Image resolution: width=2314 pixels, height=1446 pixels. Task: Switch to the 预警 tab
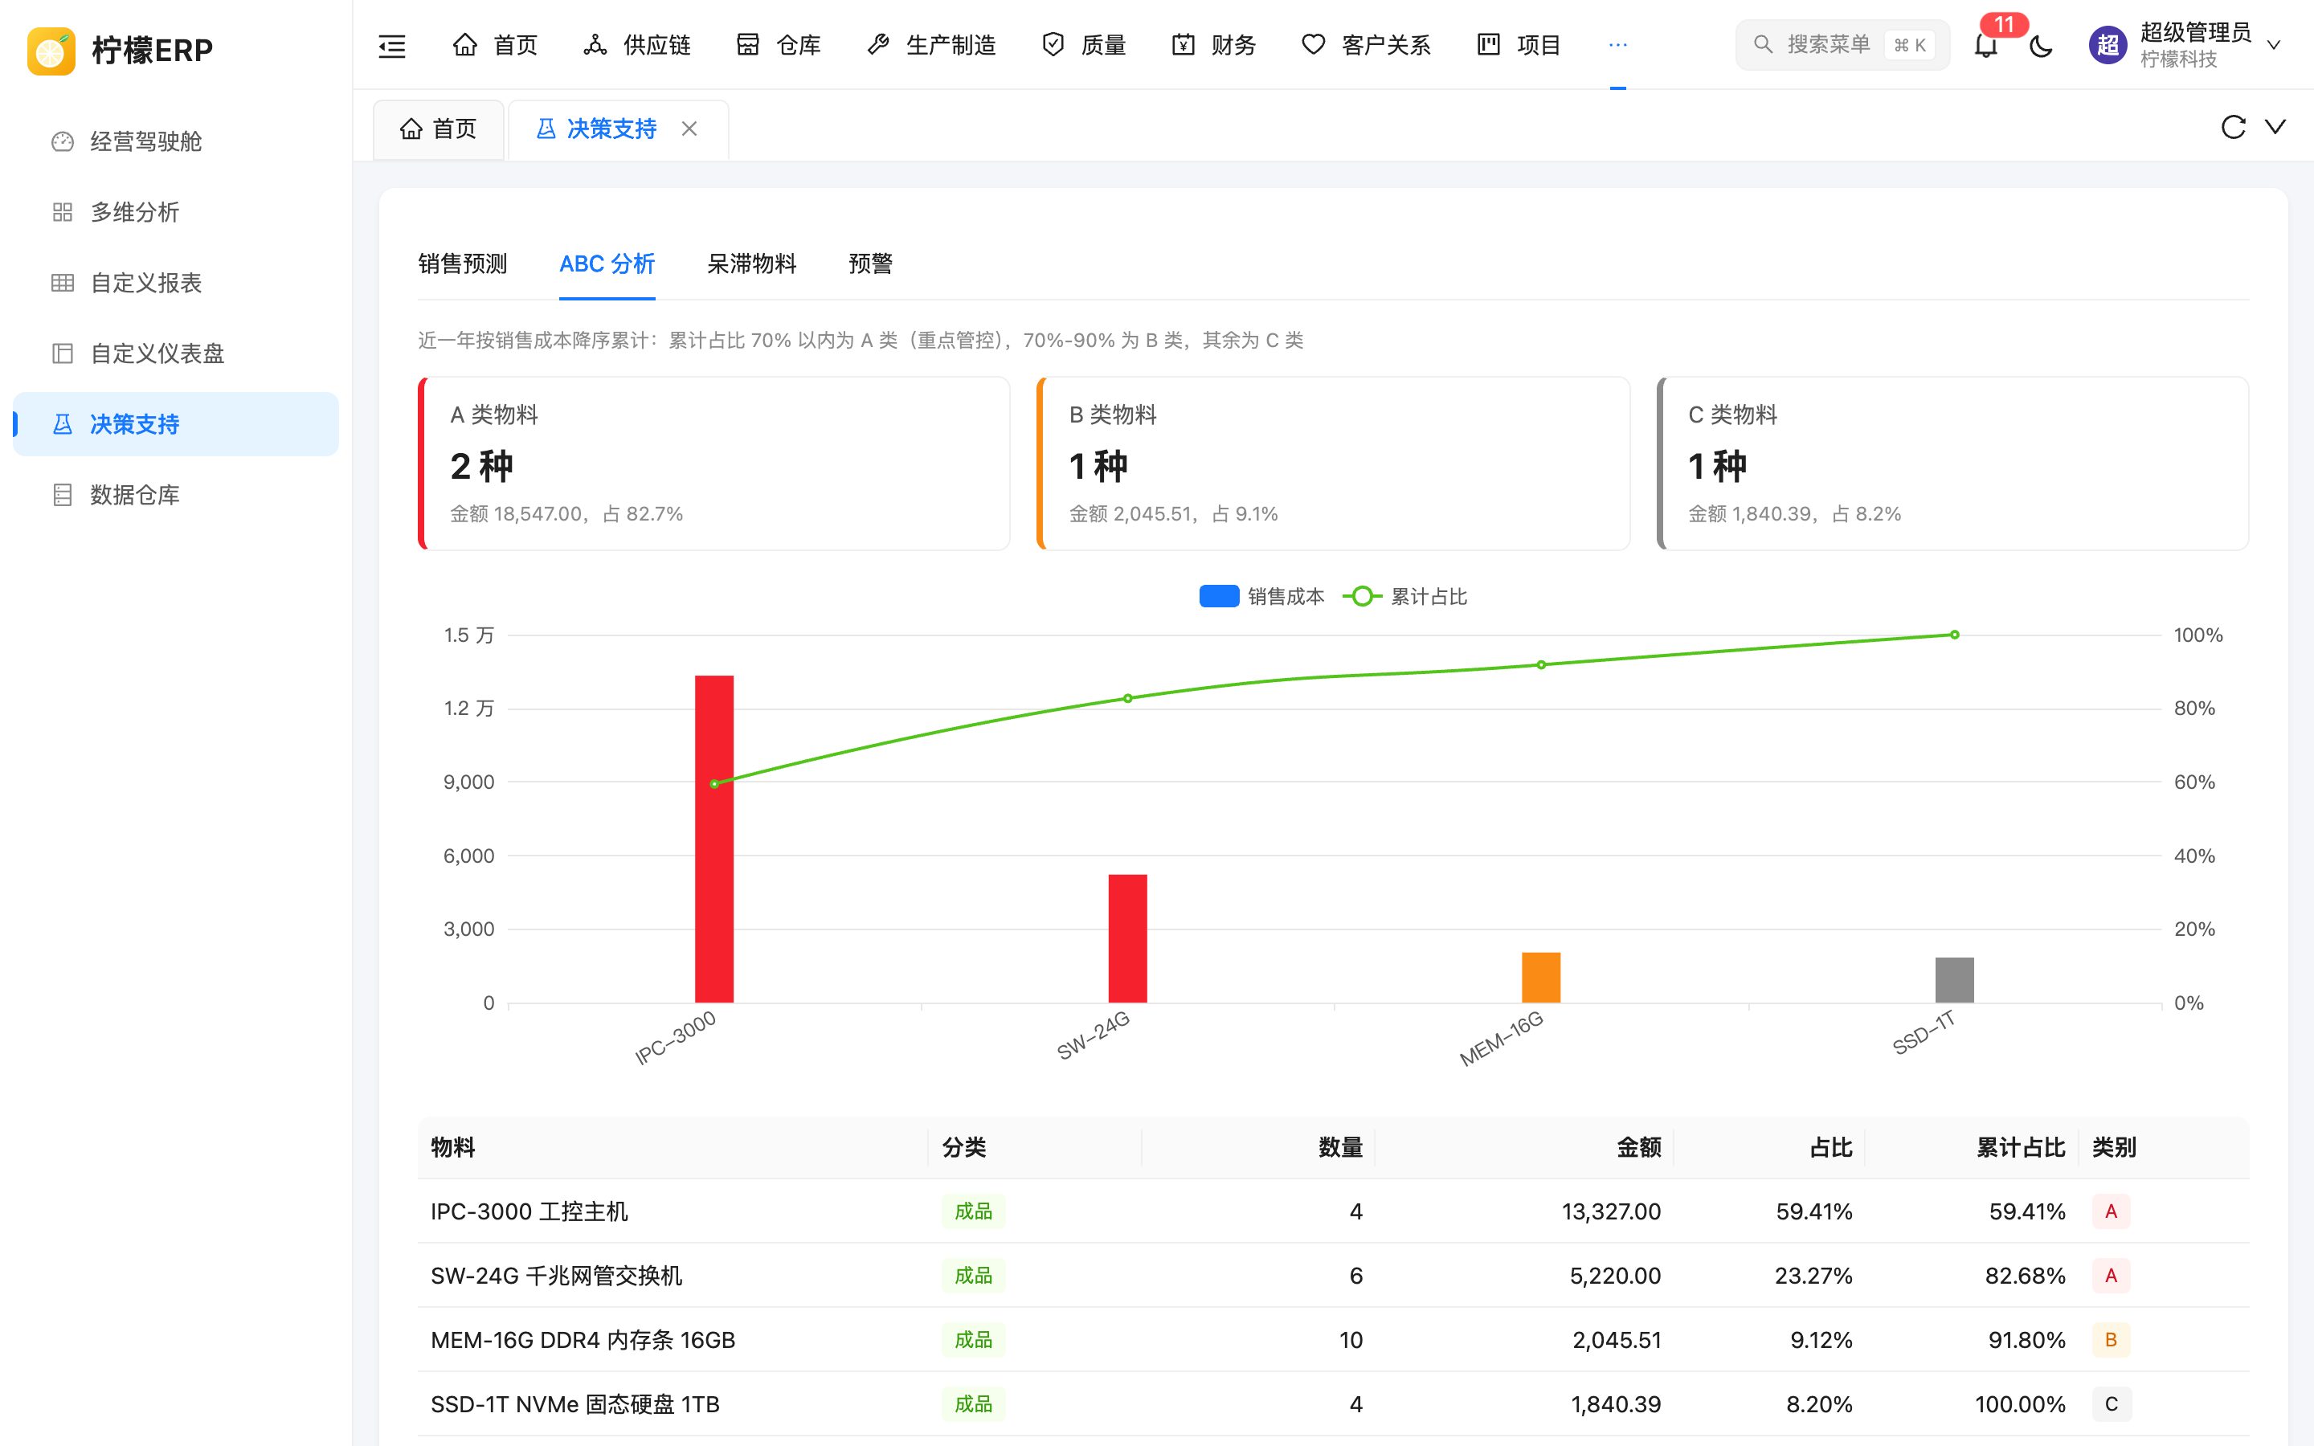(x=870, y=264)
